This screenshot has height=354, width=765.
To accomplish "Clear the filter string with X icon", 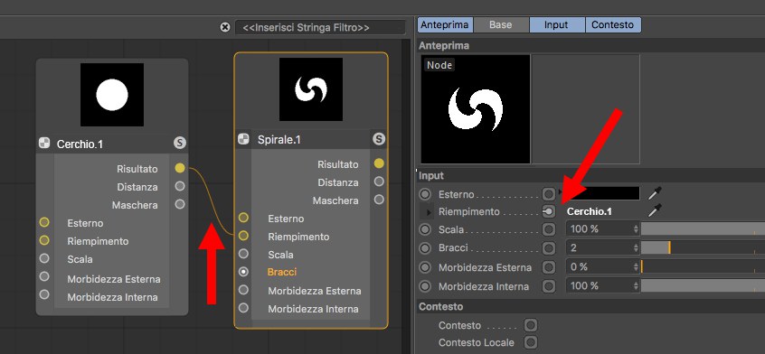I will [225, 27].
